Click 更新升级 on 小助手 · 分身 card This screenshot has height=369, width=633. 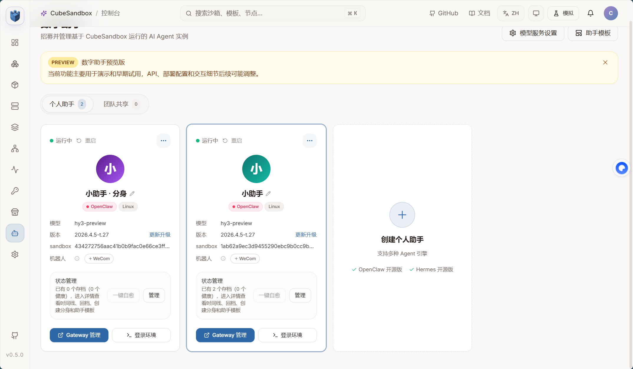pos(160,235)
